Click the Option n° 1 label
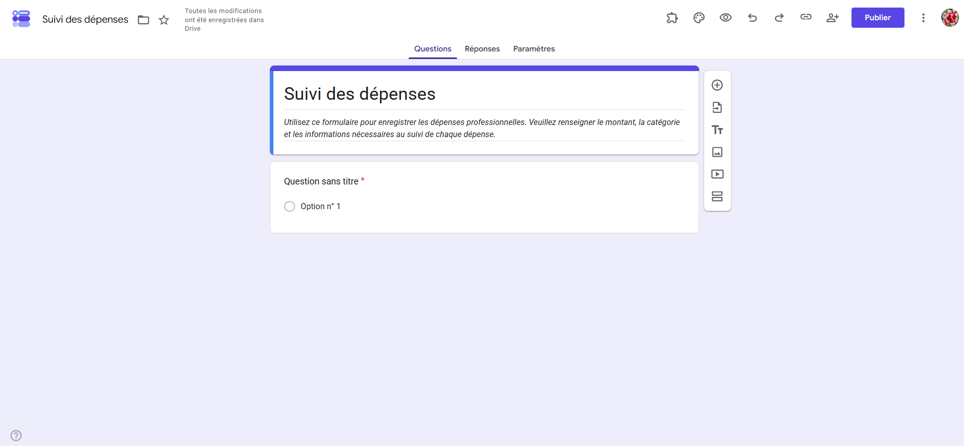 coord(320,206)
